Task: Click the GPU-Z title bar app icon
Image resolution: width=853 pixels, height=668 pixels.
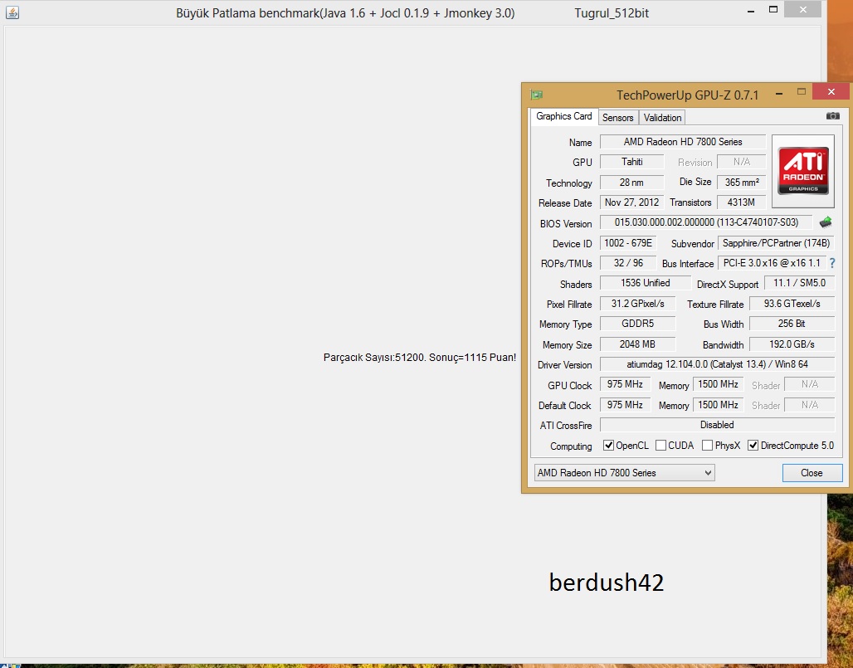Action: pyautogui.click(x=536, y=95)
